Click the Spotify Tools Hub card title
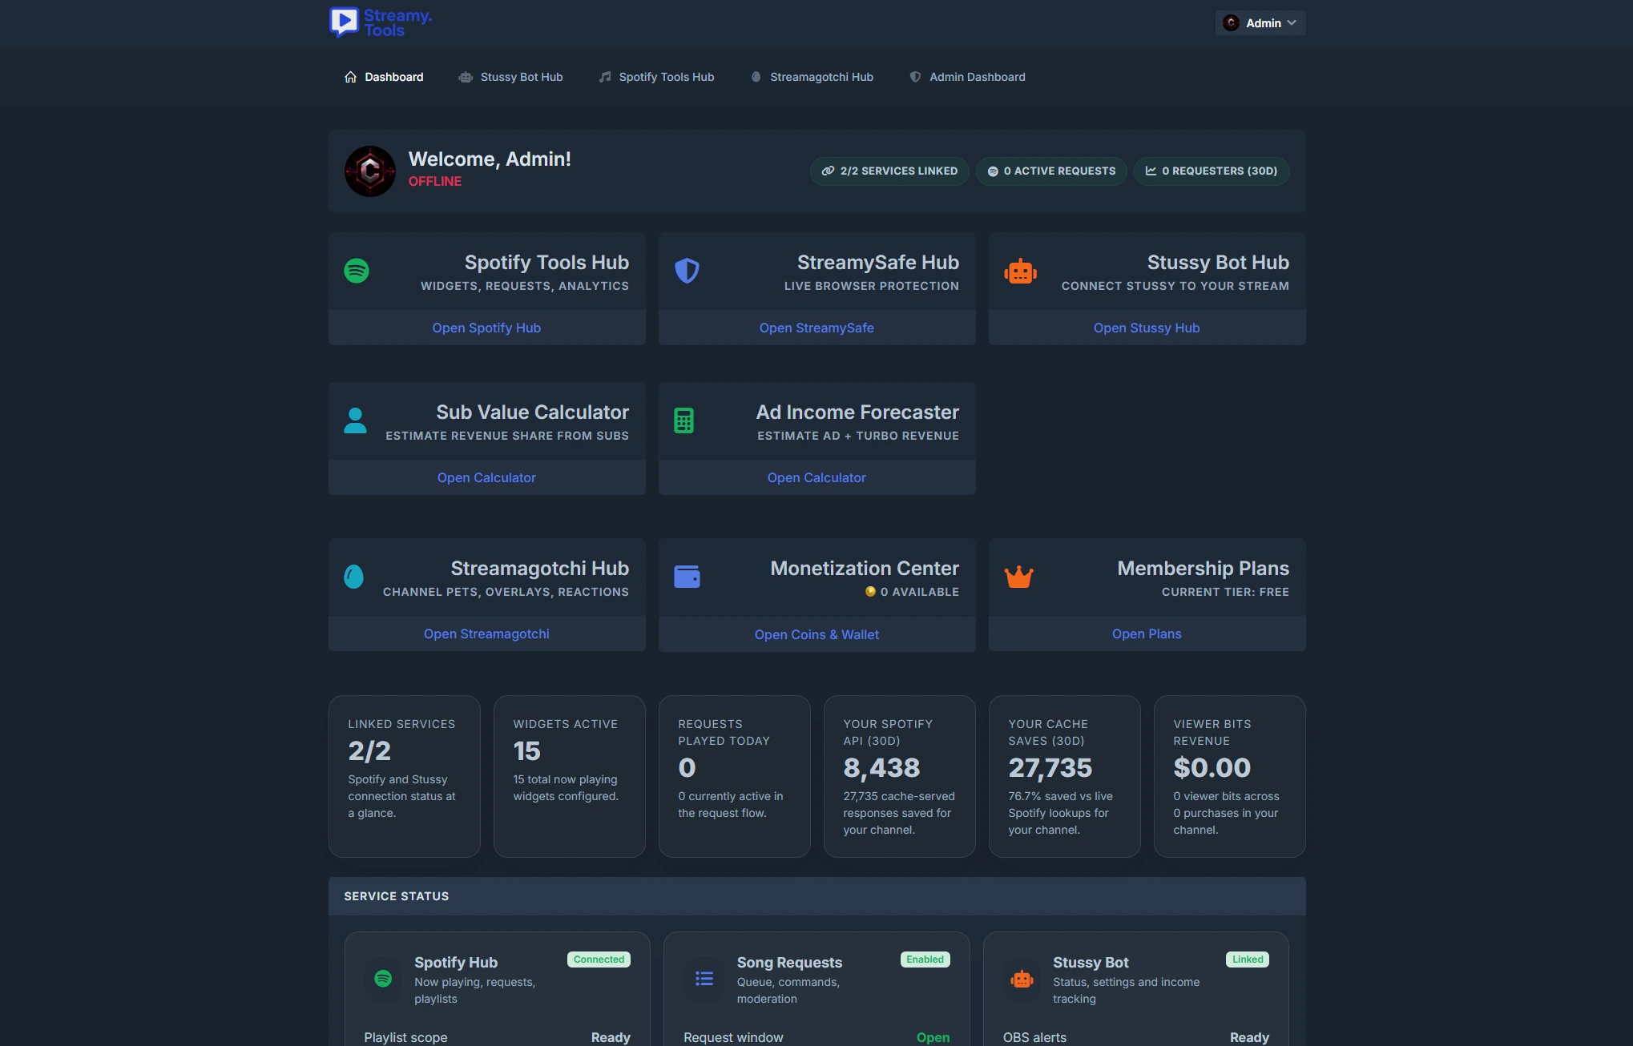 546,263
